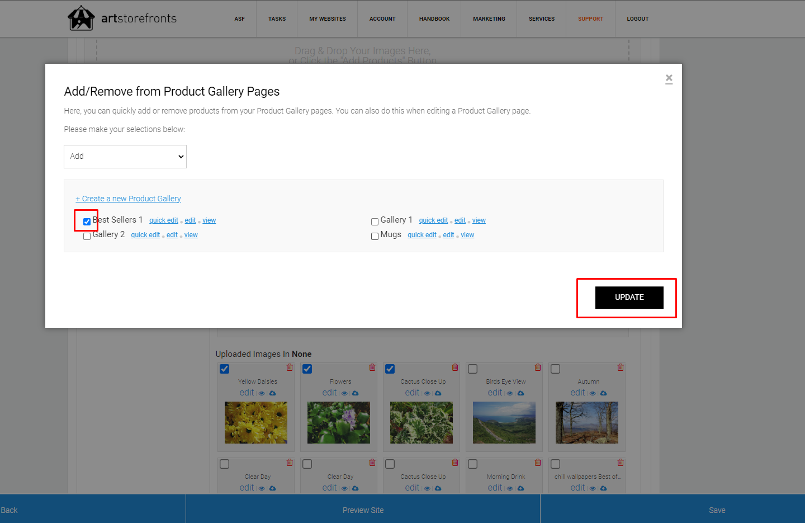This screenshot has height=523, width=805.
Task: Check the Gallery 2 checkbox
Action: pyautogui.click(x=87, y=236)
